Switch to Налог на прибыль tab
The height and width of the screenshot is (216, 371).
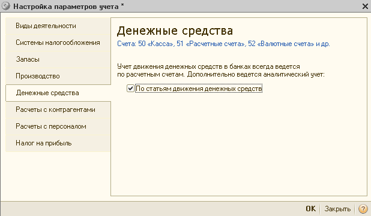tap(58, 143)
